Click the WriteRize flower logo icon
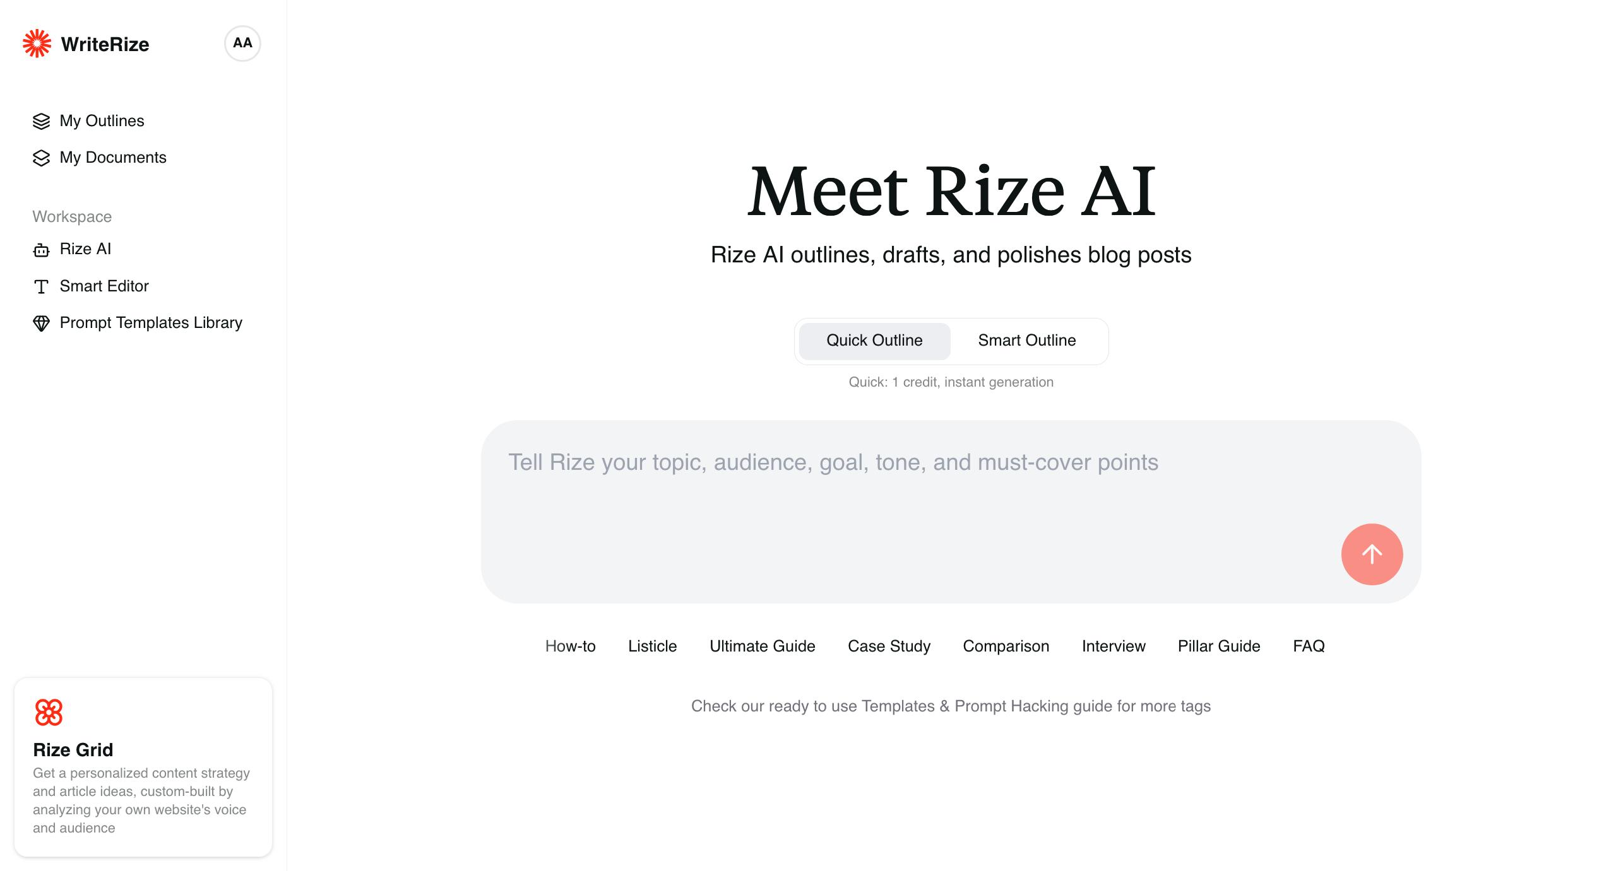Screen dimensions: 1616x871 tap(37, 44)
